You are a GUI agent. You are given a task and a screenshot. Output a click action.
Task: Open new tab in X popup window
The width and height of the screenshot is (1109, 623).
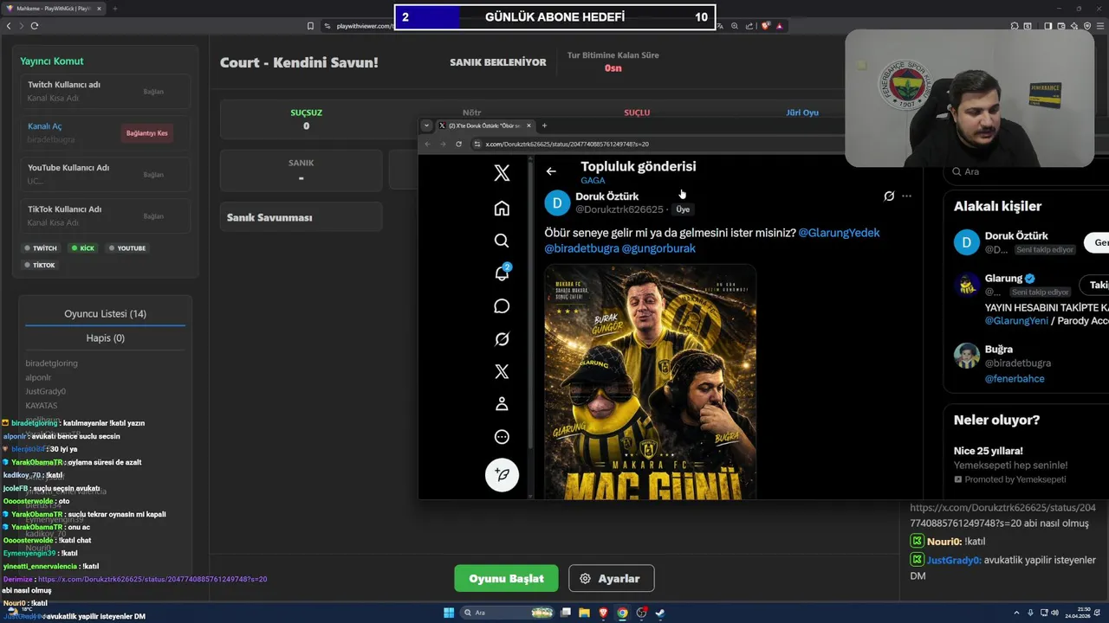click(544, 125)
